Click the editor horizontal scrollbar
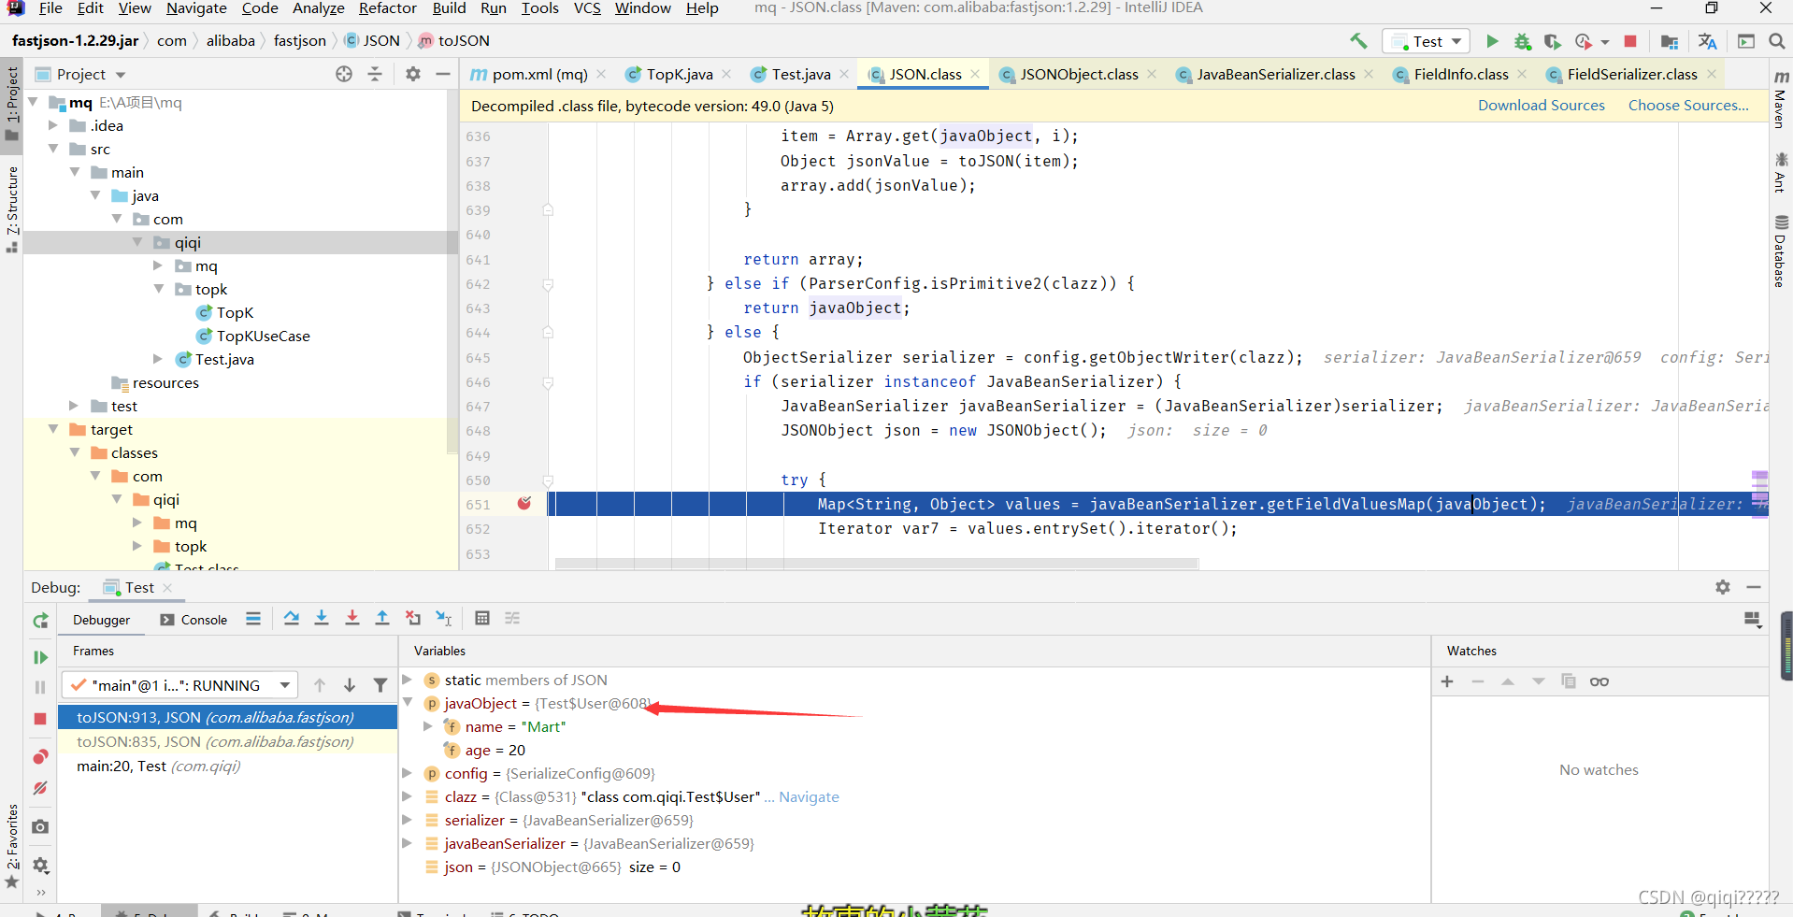Screen dimensions: 1793x917 point(876,564)
